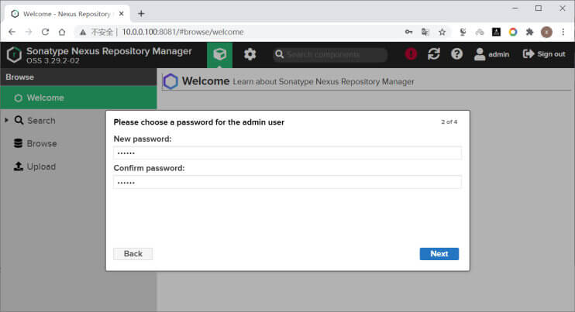
Task: Select Welcome in the Browse sidebar
Action: point(78,98)
